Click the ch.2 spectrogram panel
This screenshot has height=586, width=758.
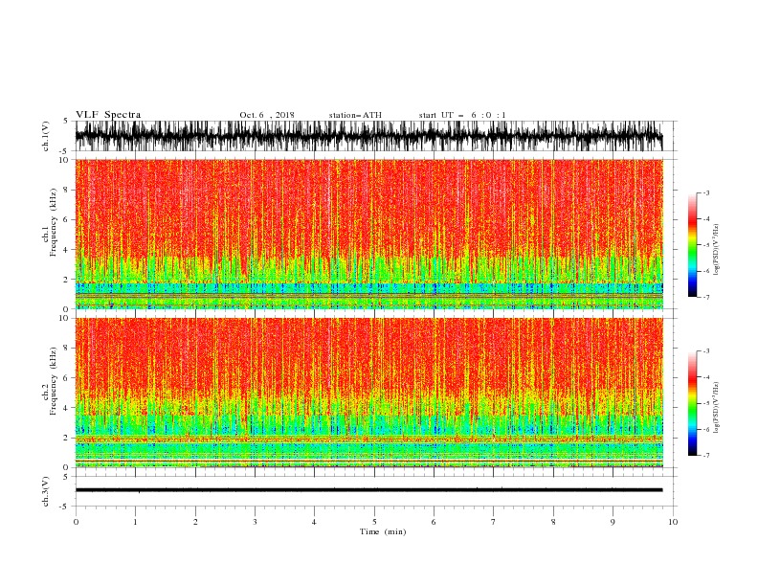click(x=368, y=393)
